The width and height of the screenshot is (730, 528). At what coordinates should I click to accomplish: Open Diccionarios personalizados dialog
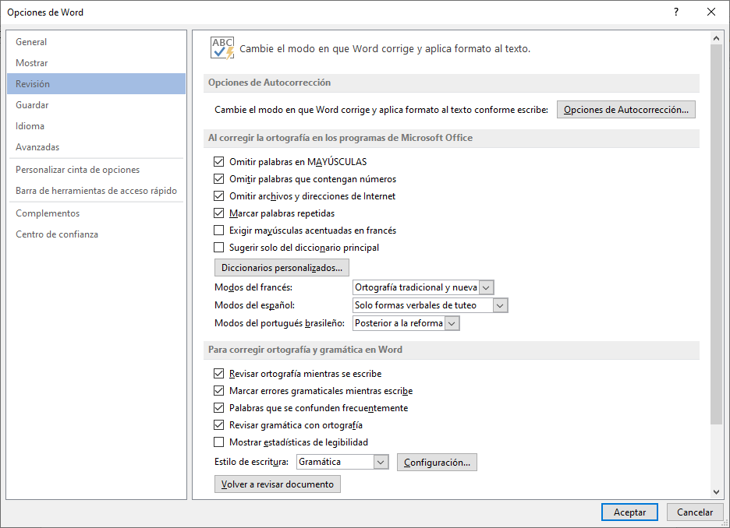click(282, 268)
